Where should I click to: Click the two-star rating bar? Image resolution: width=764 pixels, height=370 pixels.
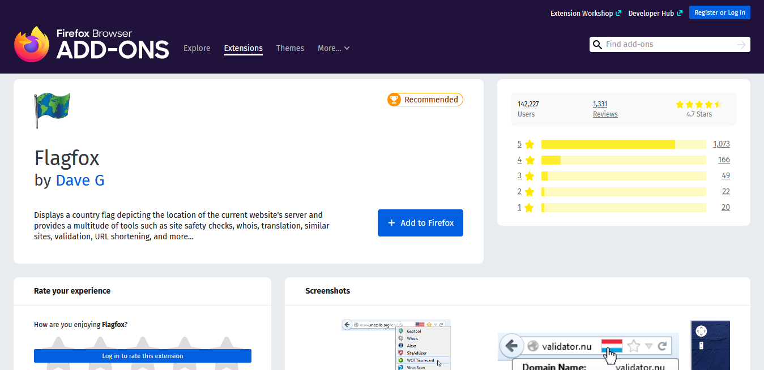click(624, 192)
